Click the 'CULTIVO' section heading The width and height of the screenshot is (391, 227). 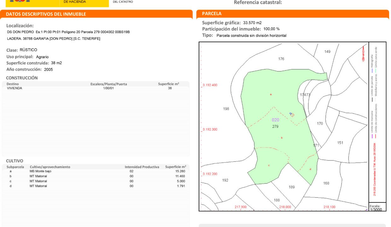pos(15,161)
